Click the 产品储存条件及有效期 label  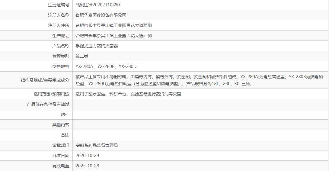[48, 104]
